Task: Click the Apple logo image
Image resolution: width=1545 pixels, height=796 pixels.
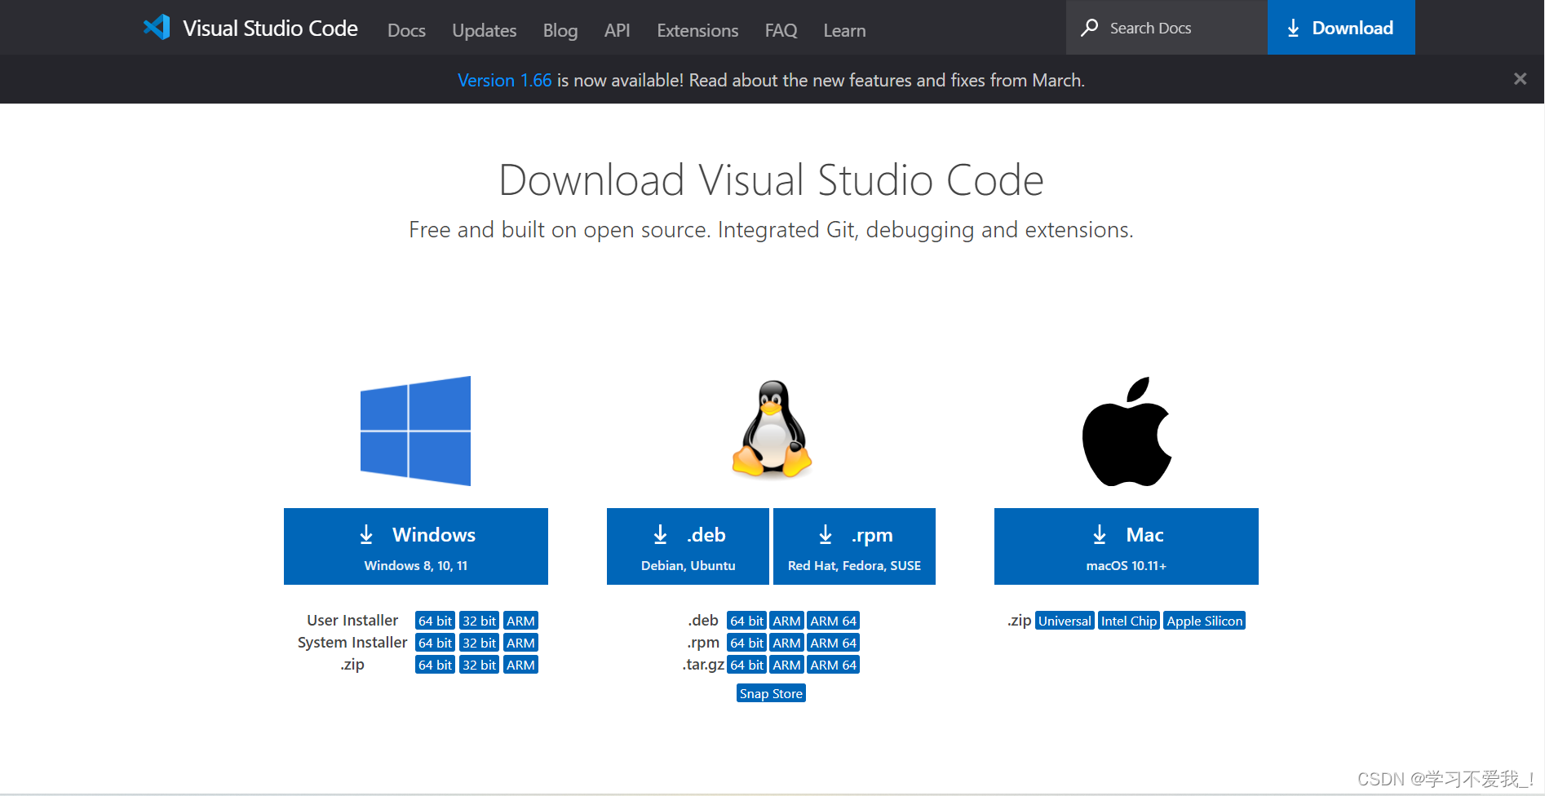Action: (1127, 431)
